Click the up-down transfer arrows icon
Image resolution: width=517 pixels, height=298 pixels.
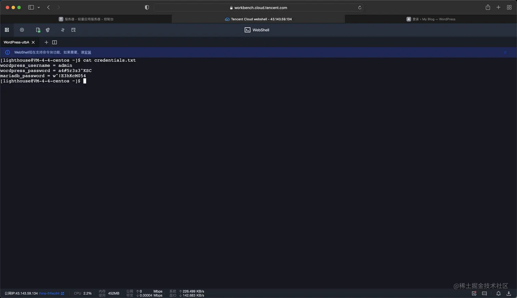(63, 30)
